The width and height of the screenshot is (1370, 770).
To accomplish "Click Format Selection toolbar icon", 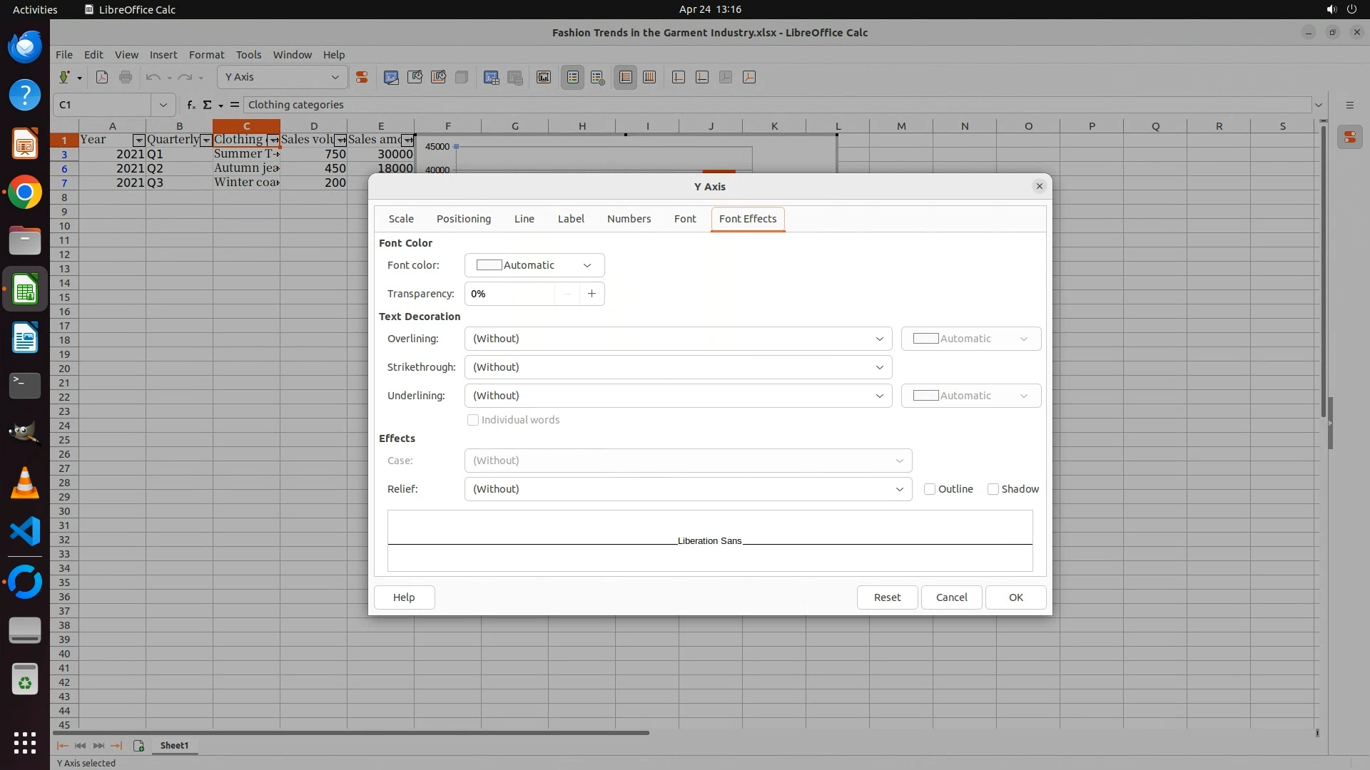I will 362,77.
